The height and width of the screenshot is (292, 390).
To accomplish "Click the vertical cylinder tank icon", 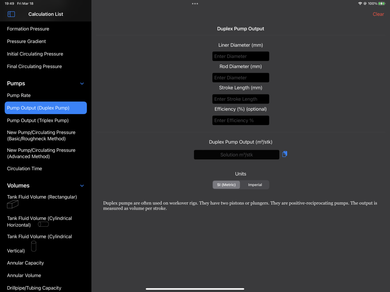I will pos(34,246).
